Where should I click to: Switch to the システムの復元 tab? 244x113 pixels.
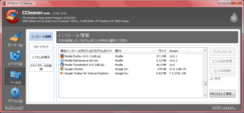click(41, 57)
